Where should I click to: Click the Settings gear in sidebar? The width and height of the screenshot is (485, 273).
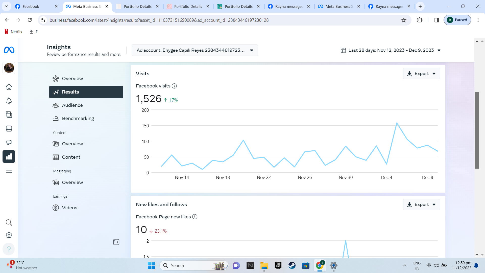9,235
